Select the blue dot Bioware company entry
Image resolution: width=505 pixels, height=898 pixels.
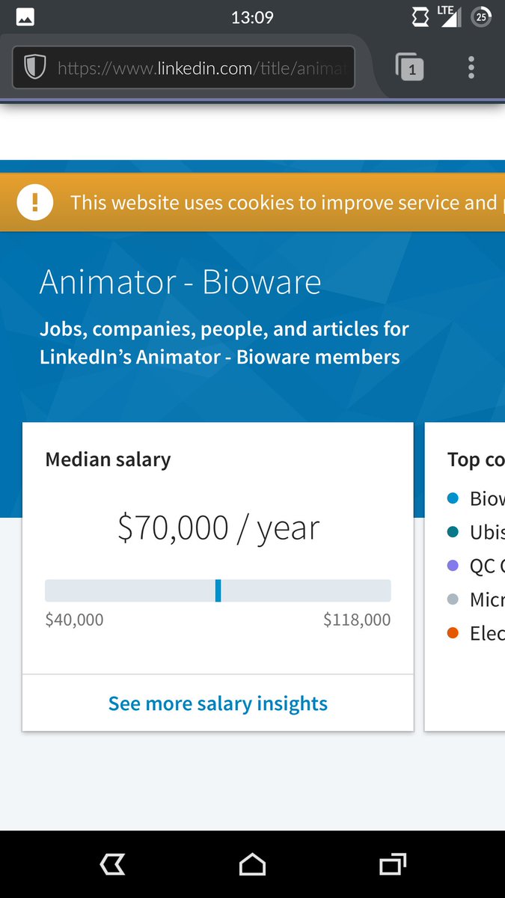pos(476,498)
